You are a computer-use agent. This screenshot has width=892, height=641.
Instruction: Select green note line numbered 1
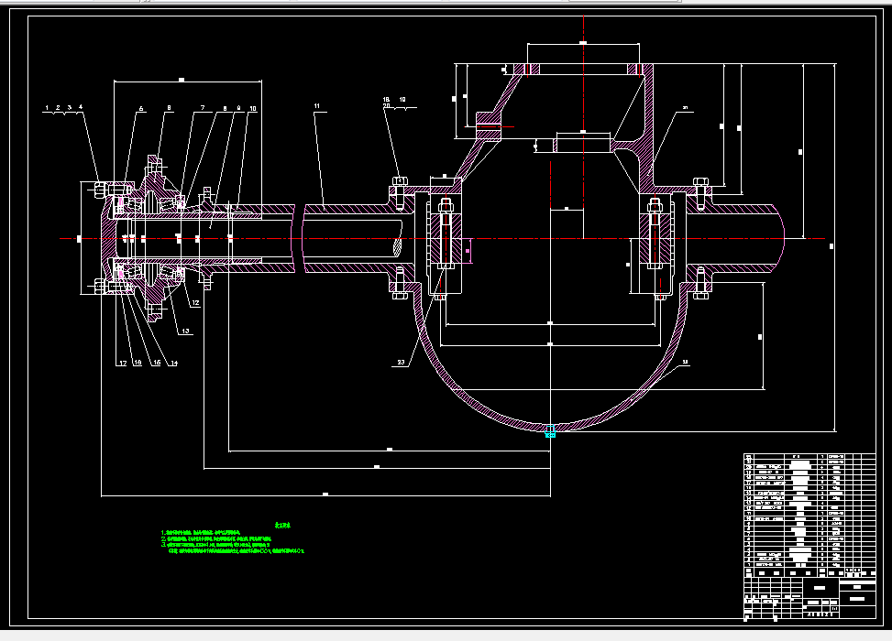201,533
